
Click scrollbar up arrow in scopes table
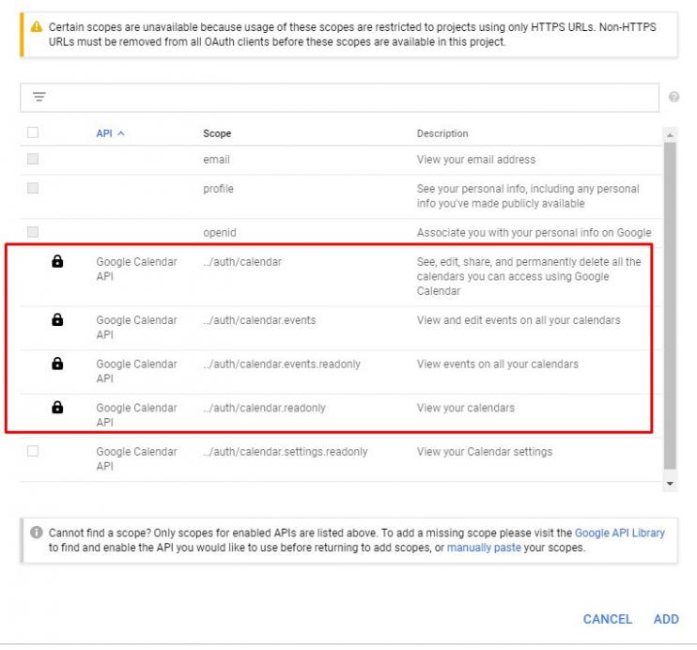670,135
